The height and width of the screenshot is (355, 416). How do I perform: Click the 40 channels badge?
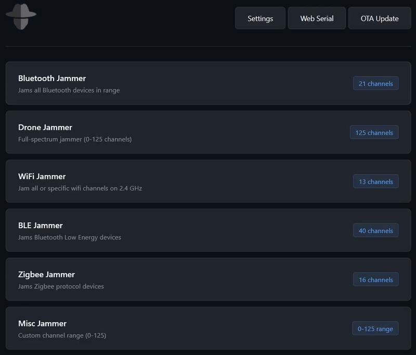click(375, 231)
